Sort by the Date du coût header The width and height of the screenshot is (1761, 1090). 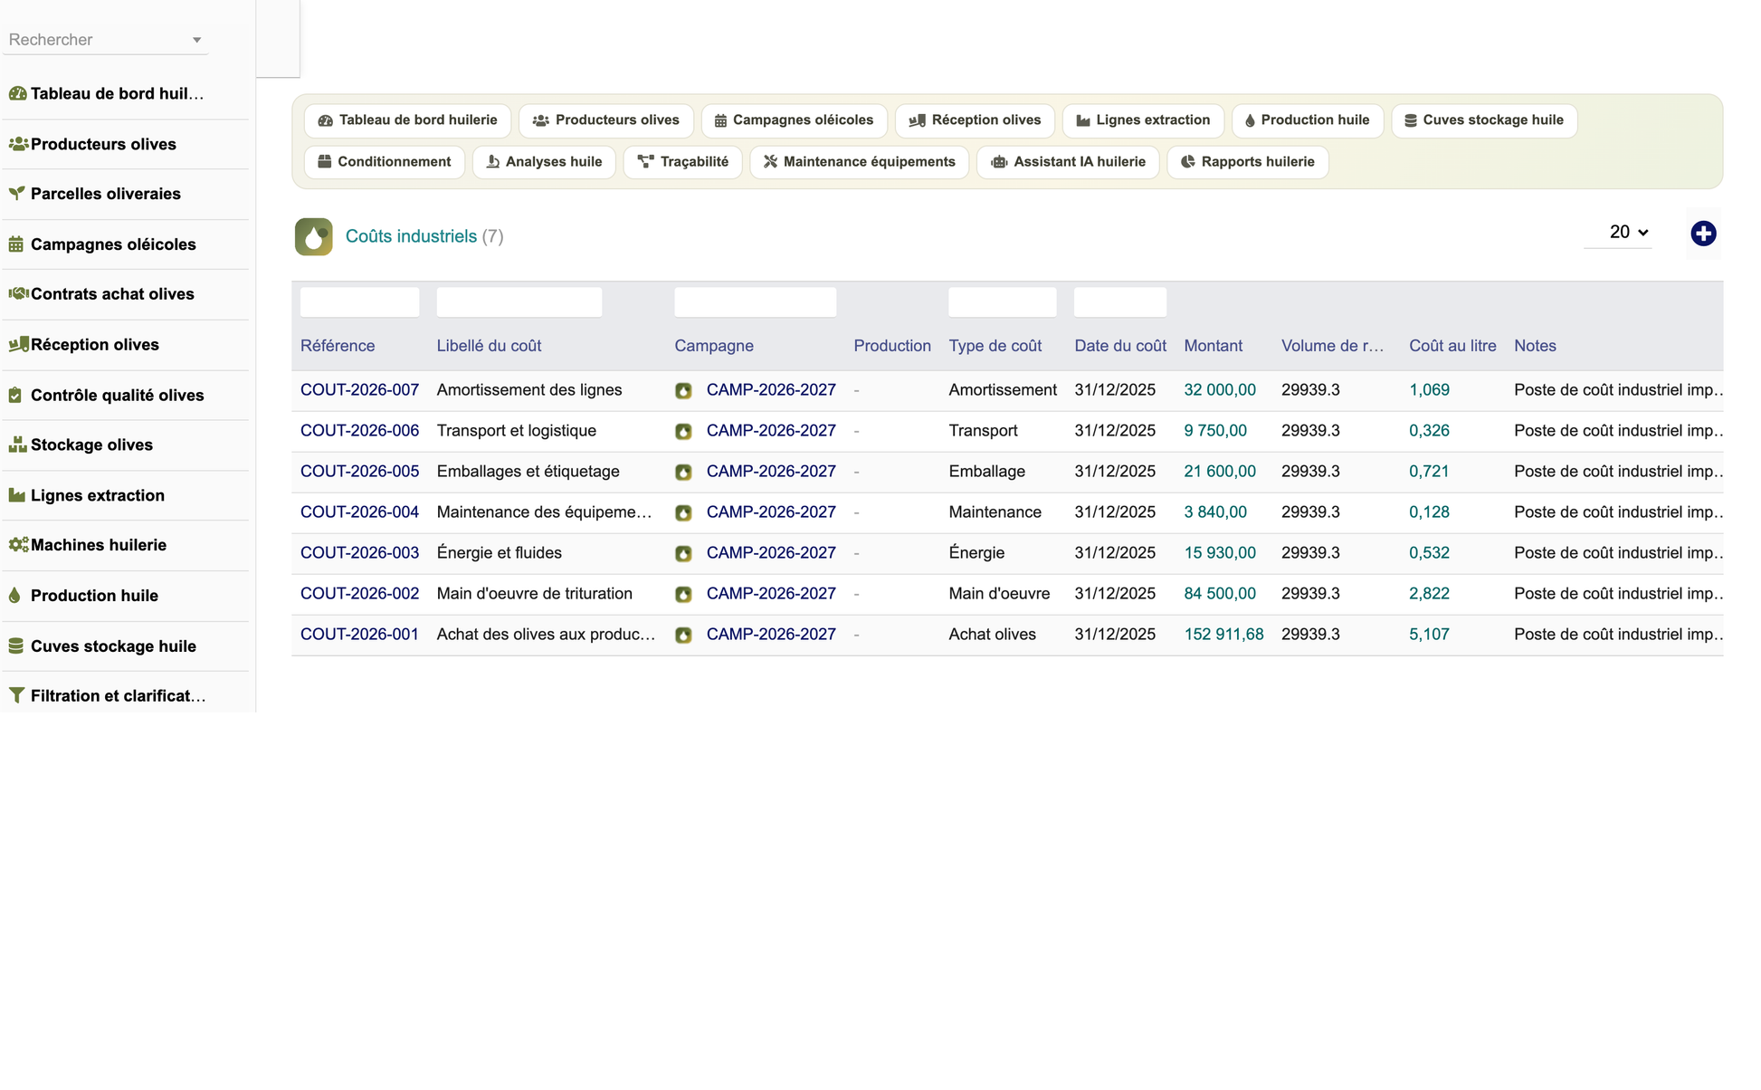(x=1120, y=346)
